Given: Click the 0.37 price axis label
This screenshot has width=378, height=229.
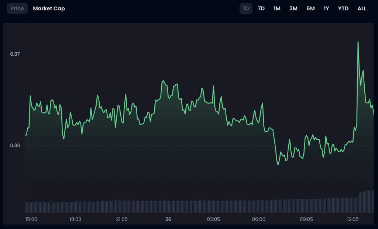Looking at the screenshot, I should [15, 54].
